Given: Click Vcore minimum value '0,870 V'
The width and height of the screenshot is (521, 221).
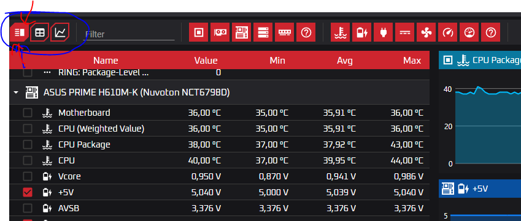Looking at the screenshot, I should pyautogui.click(x=274, y=176).
